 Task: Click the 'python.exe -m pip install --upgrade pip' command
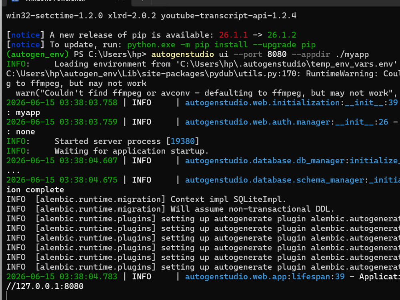[x=222, y=45]
